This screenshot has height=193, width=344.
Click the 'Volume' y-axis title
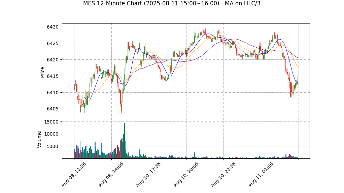coord(39,139)
